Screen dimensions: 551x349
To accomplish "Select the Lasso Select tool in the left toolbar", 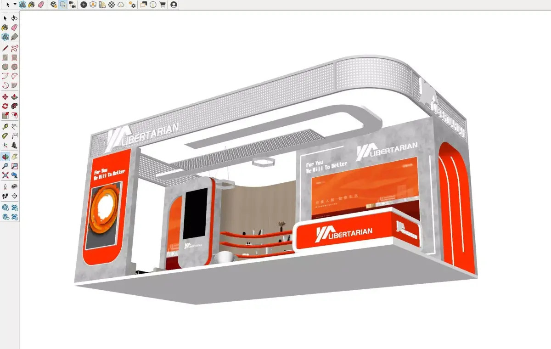I will coord(15,18).
